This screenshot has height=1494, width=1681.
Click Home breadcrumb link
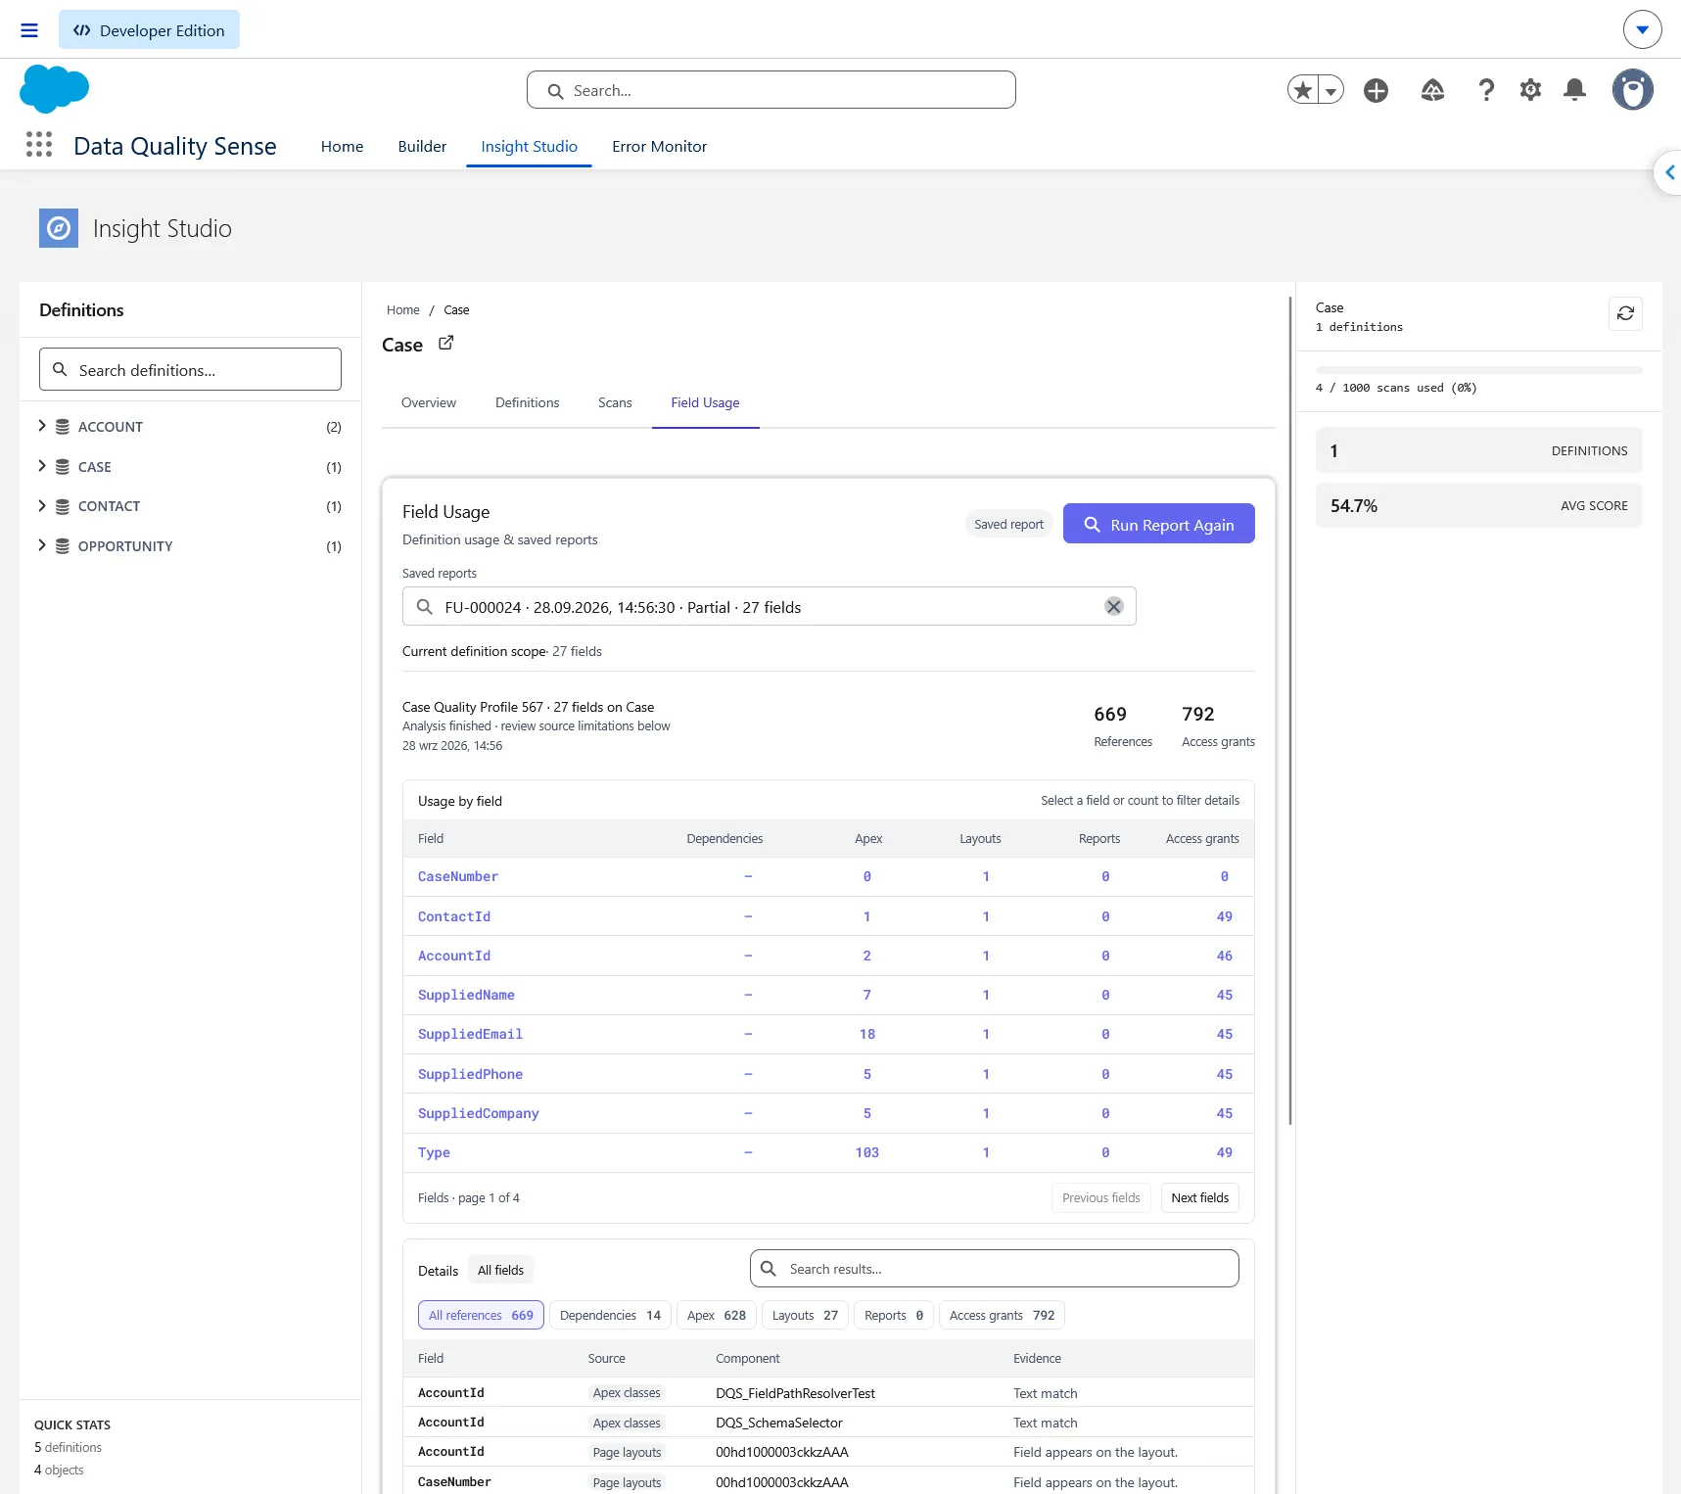[403, 309]
